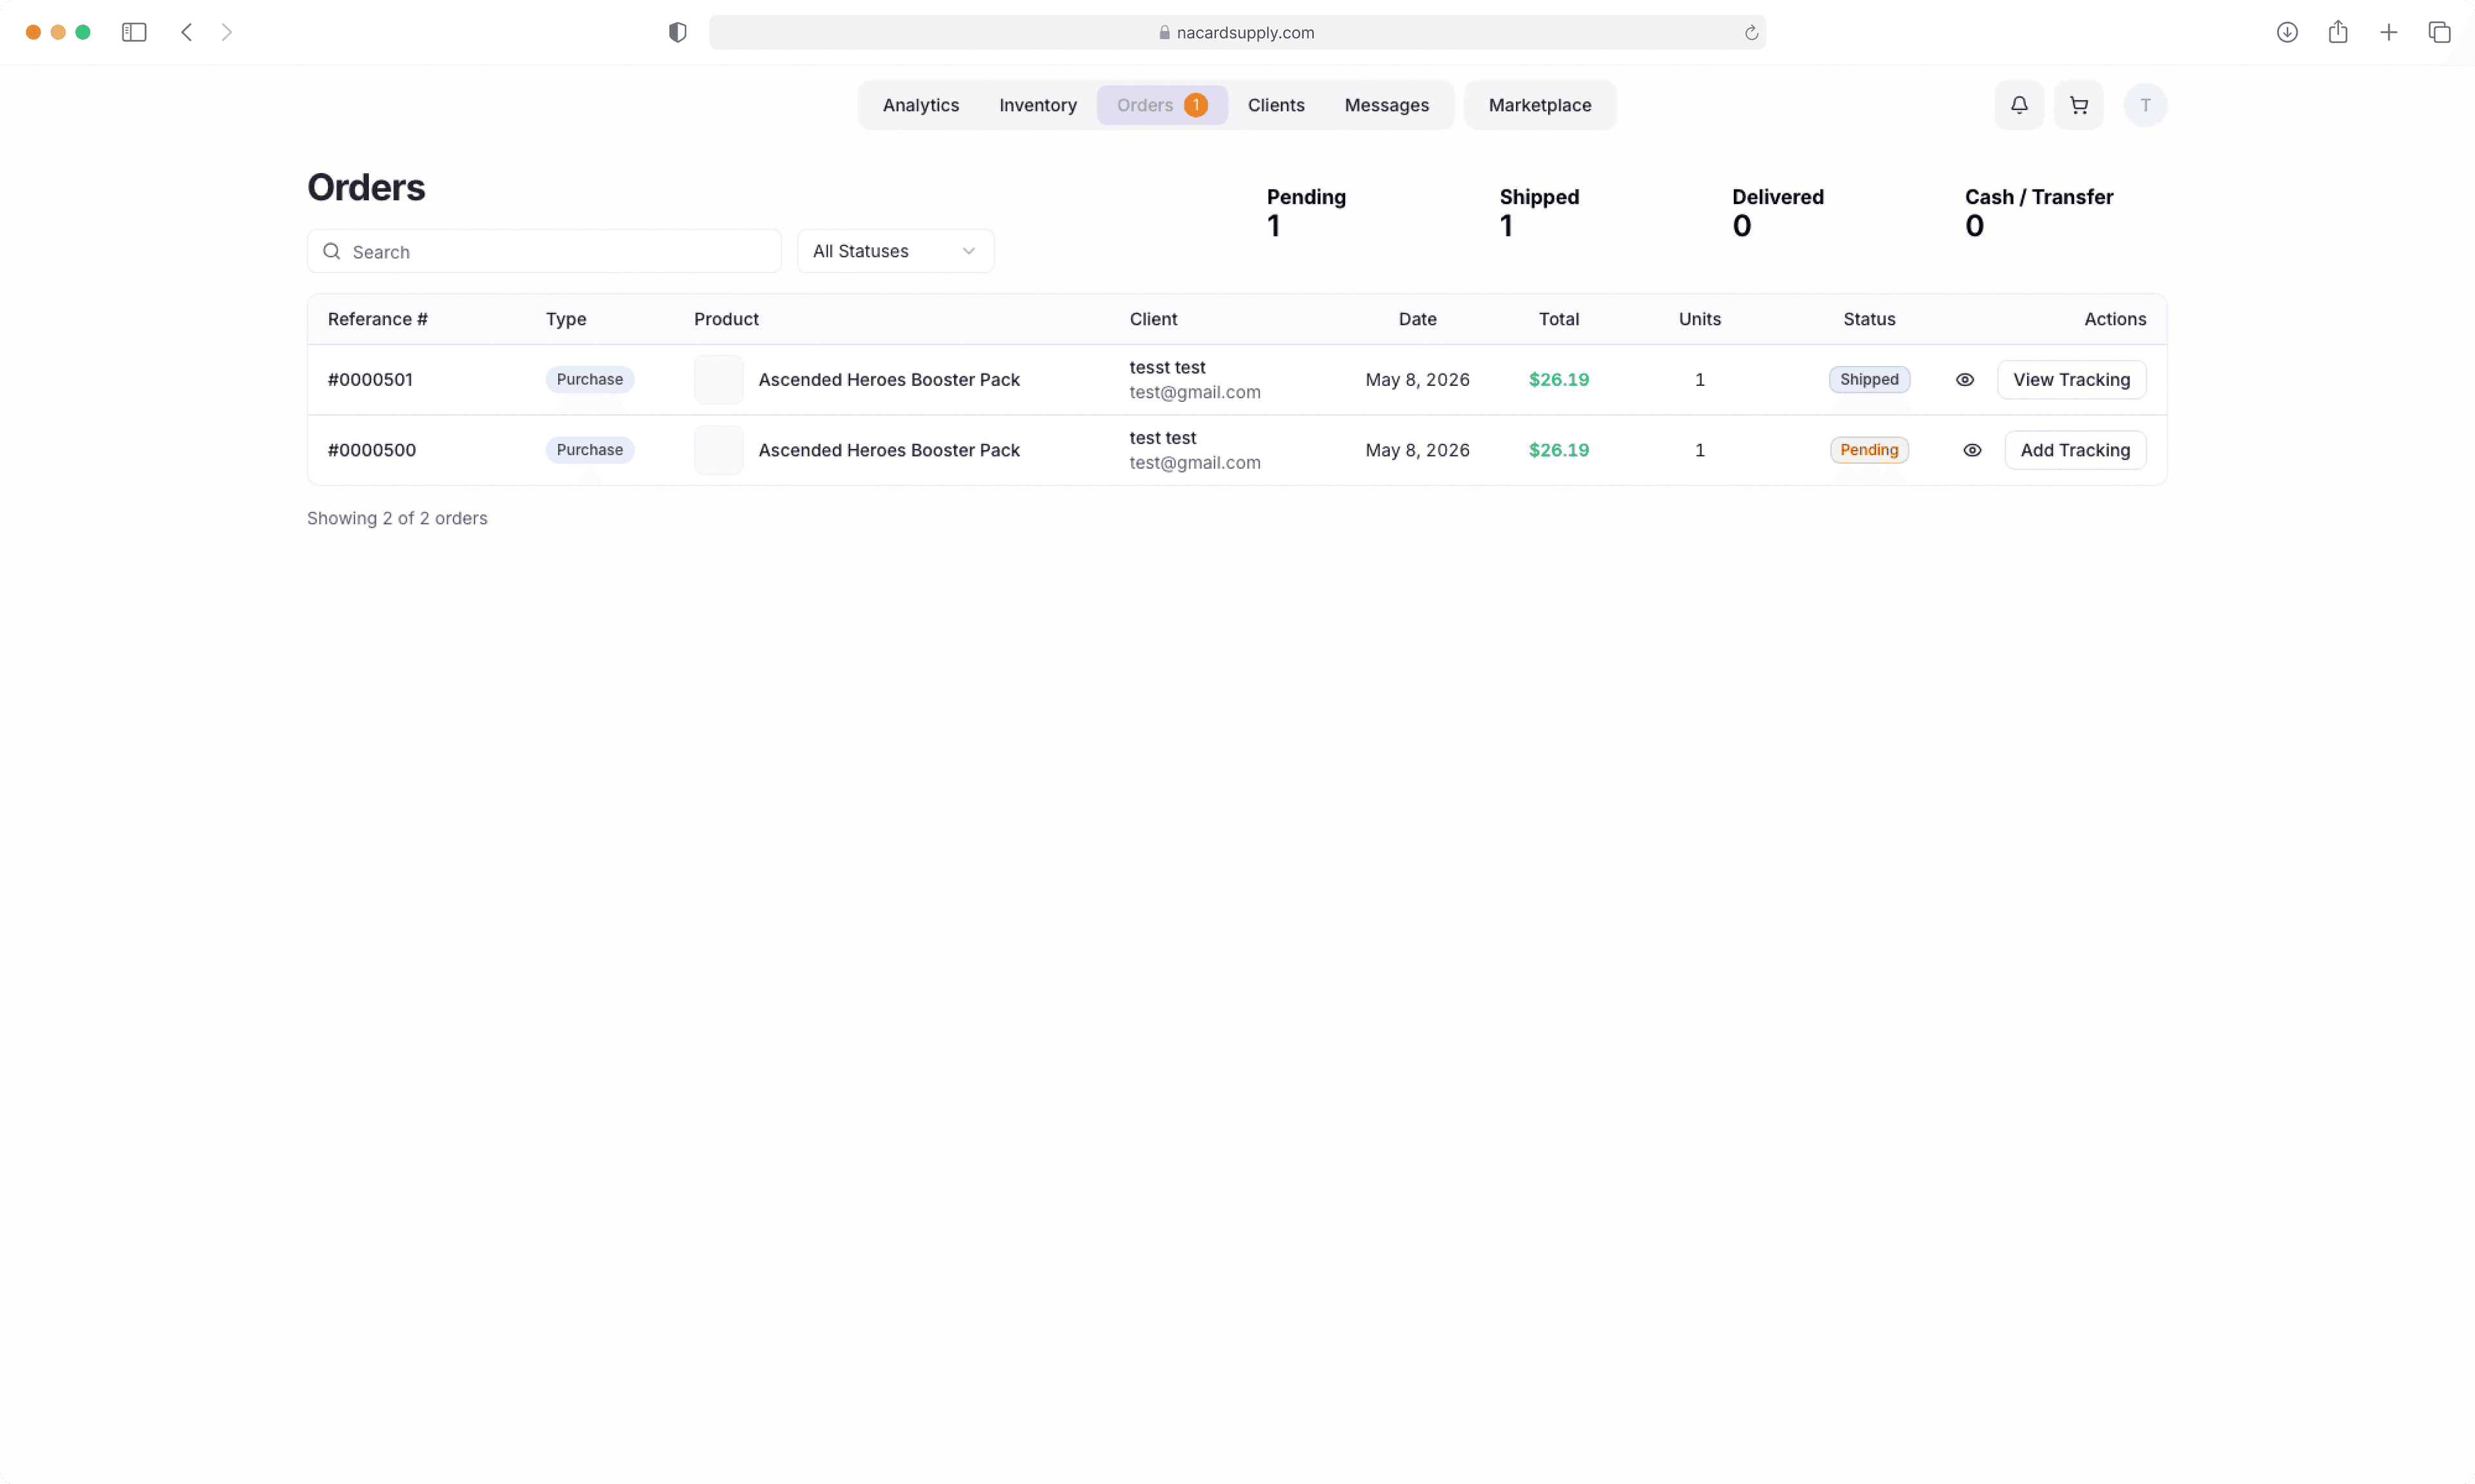Switch to the Clients tab
Viewport: 2475px width, 1484px height.
coord(1276,105)
